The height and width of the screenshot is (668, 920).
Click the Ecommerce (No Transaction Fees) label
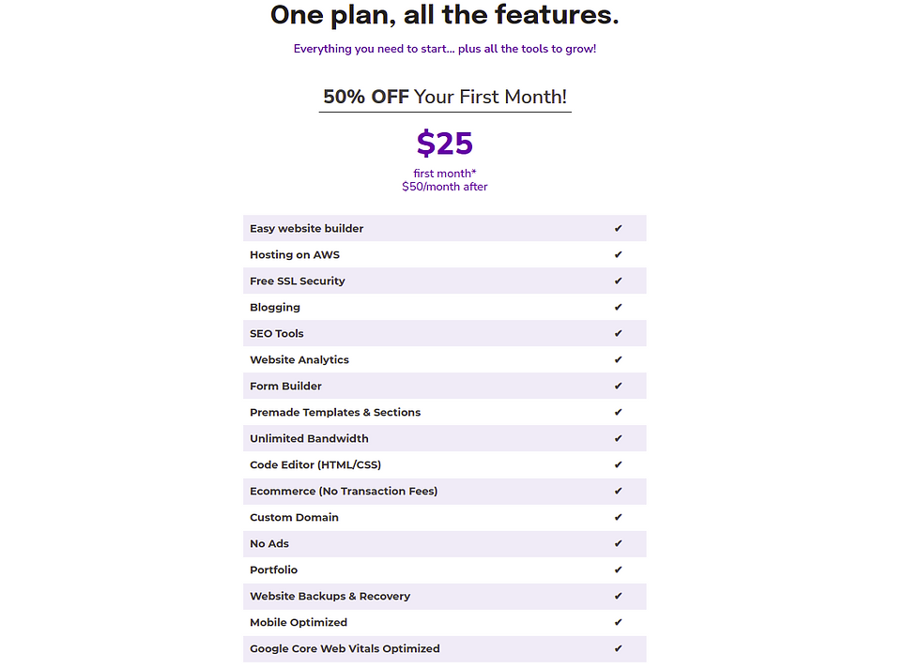[344, 492]
